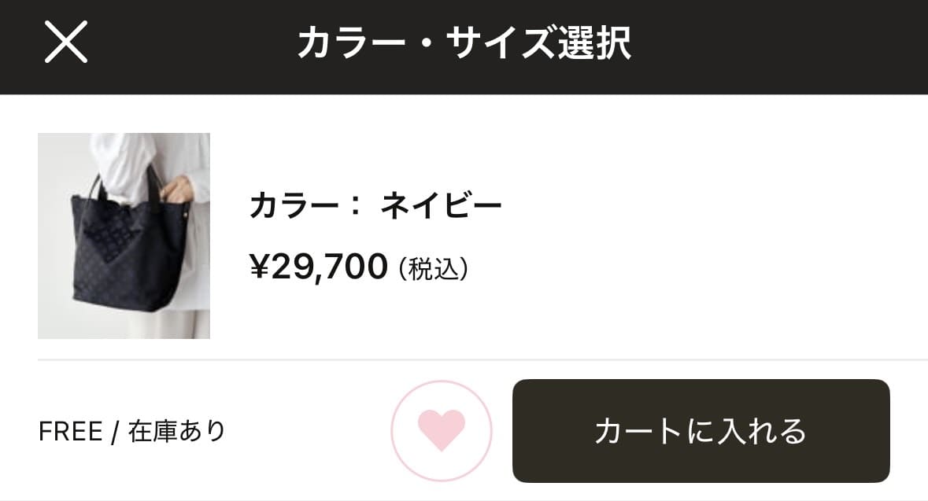Click the カラー・サイズ選択 header title

464,44
